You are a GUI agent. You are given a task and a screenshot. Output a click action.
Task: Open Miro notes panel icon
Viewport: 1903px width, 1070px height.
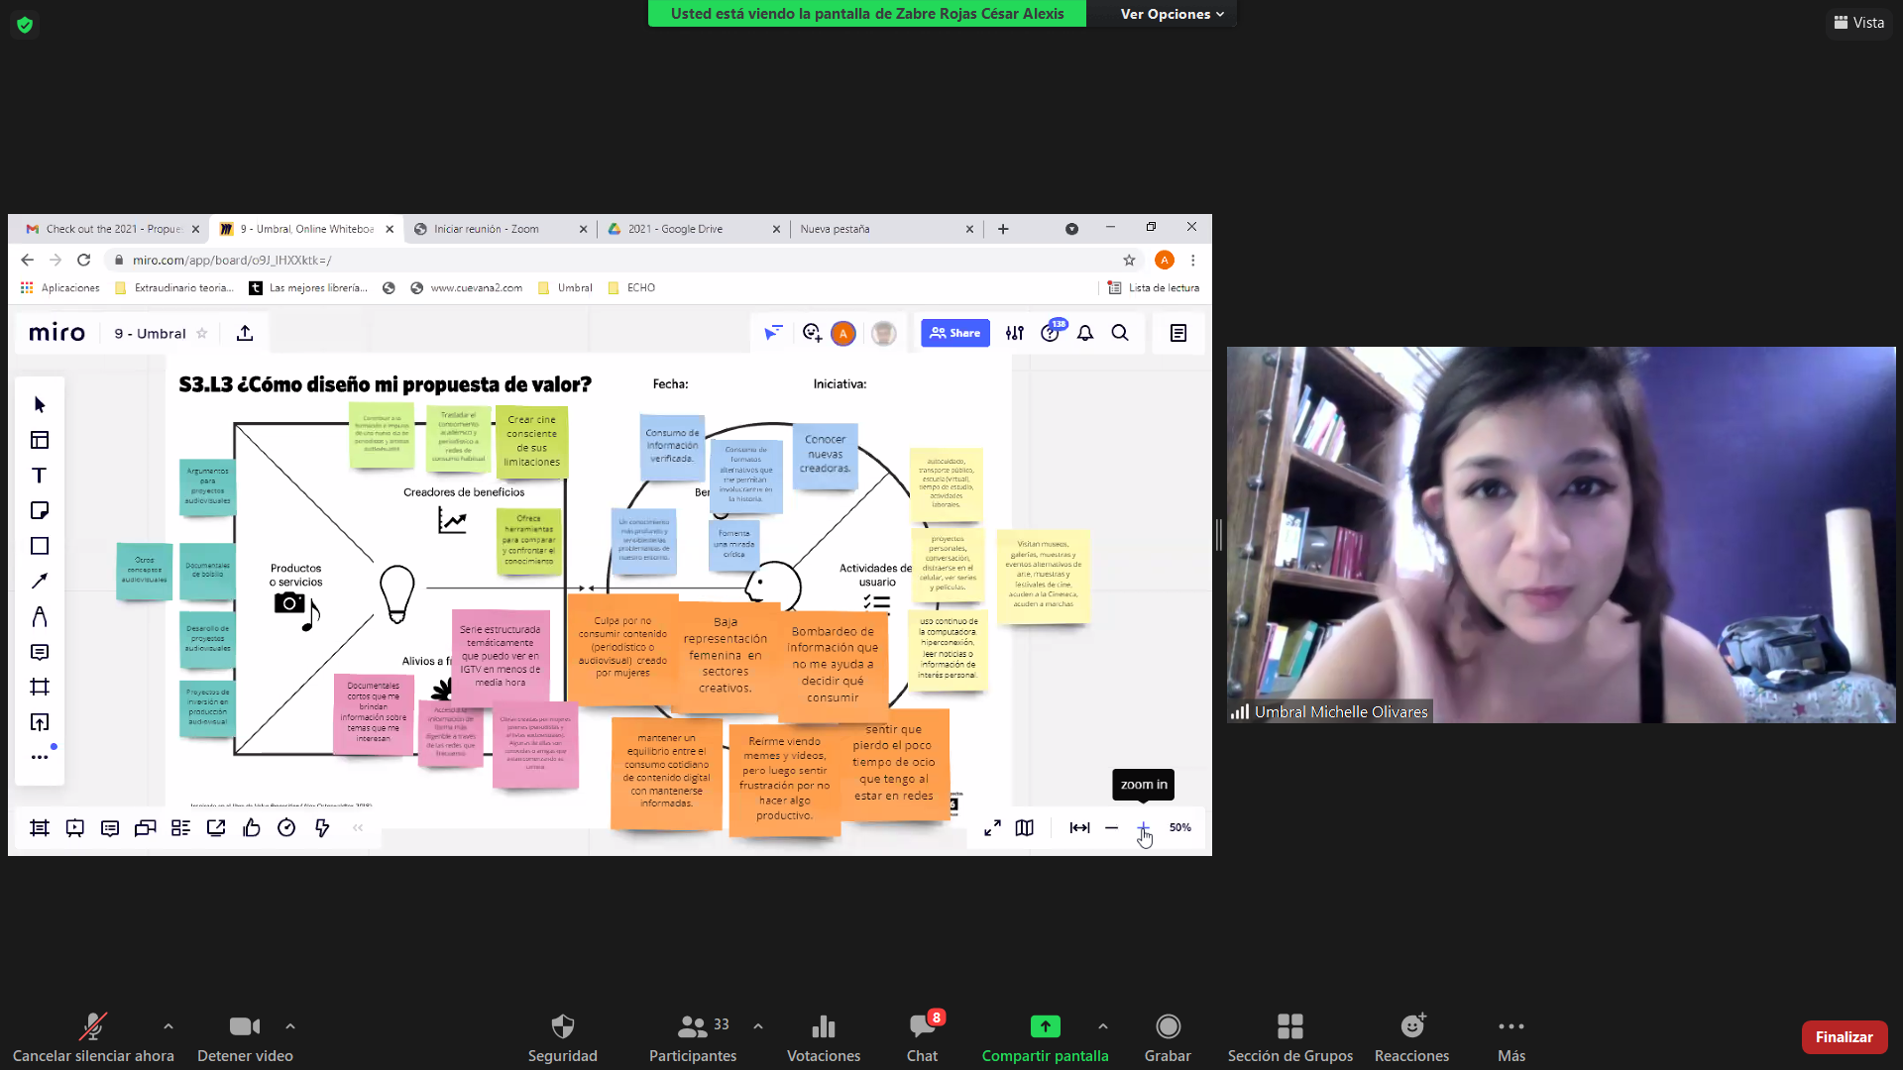click(1178, 333)
